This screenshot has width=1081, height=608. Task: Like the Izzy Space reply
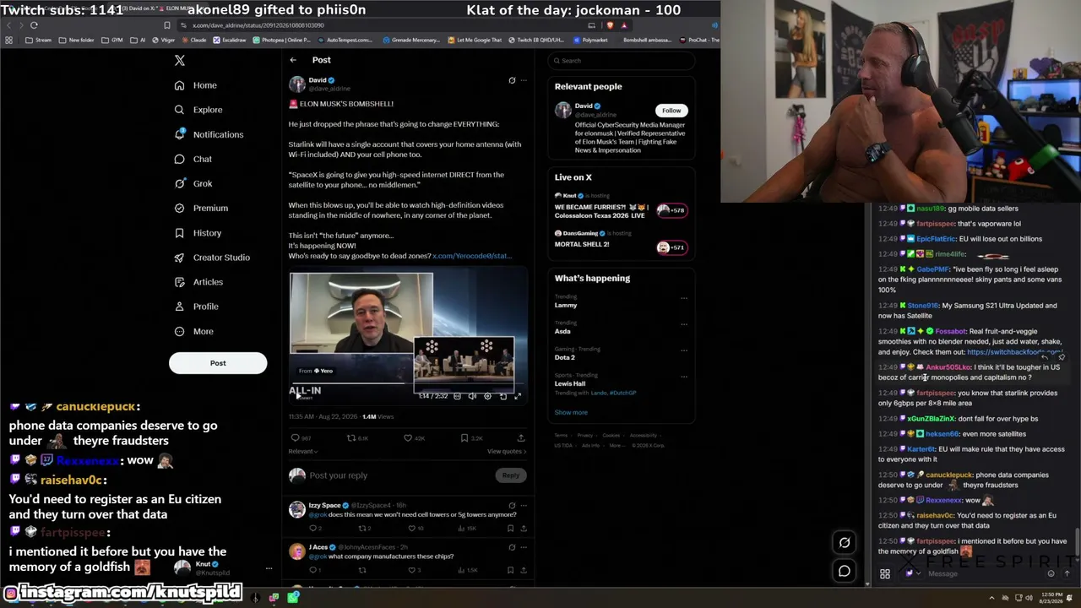point(411,529)
